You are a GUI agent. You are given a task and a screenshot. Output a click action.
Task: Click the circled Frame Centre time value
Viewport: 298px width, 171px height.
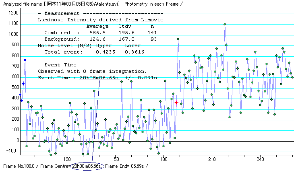click(87, 166)
